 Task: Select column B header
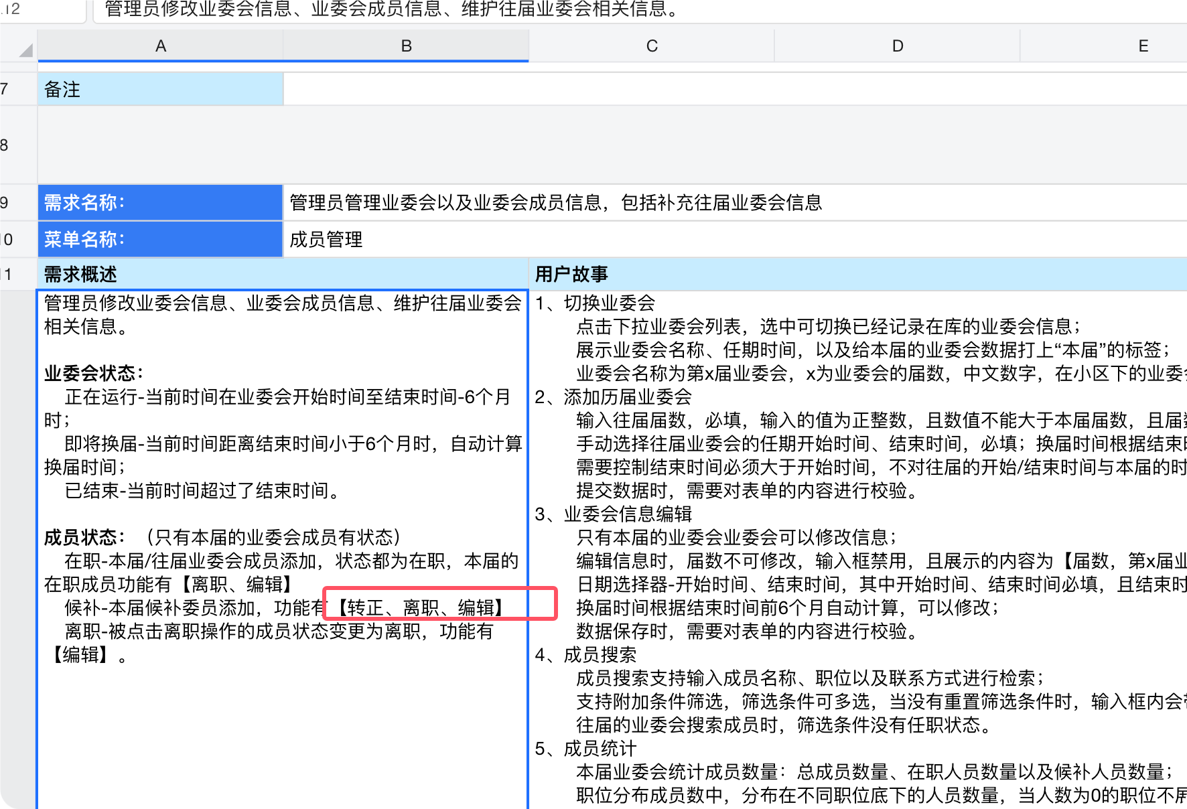[x=405, y=46]
